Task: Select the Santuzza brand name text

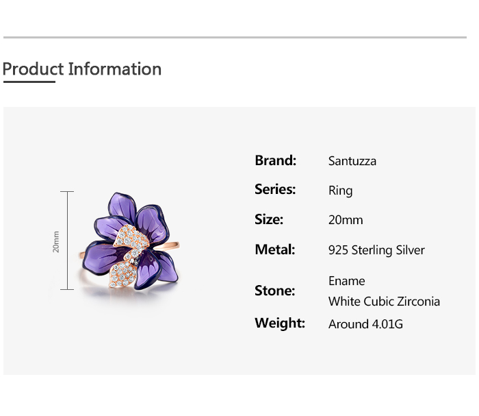Action: [x=352, y=161]
